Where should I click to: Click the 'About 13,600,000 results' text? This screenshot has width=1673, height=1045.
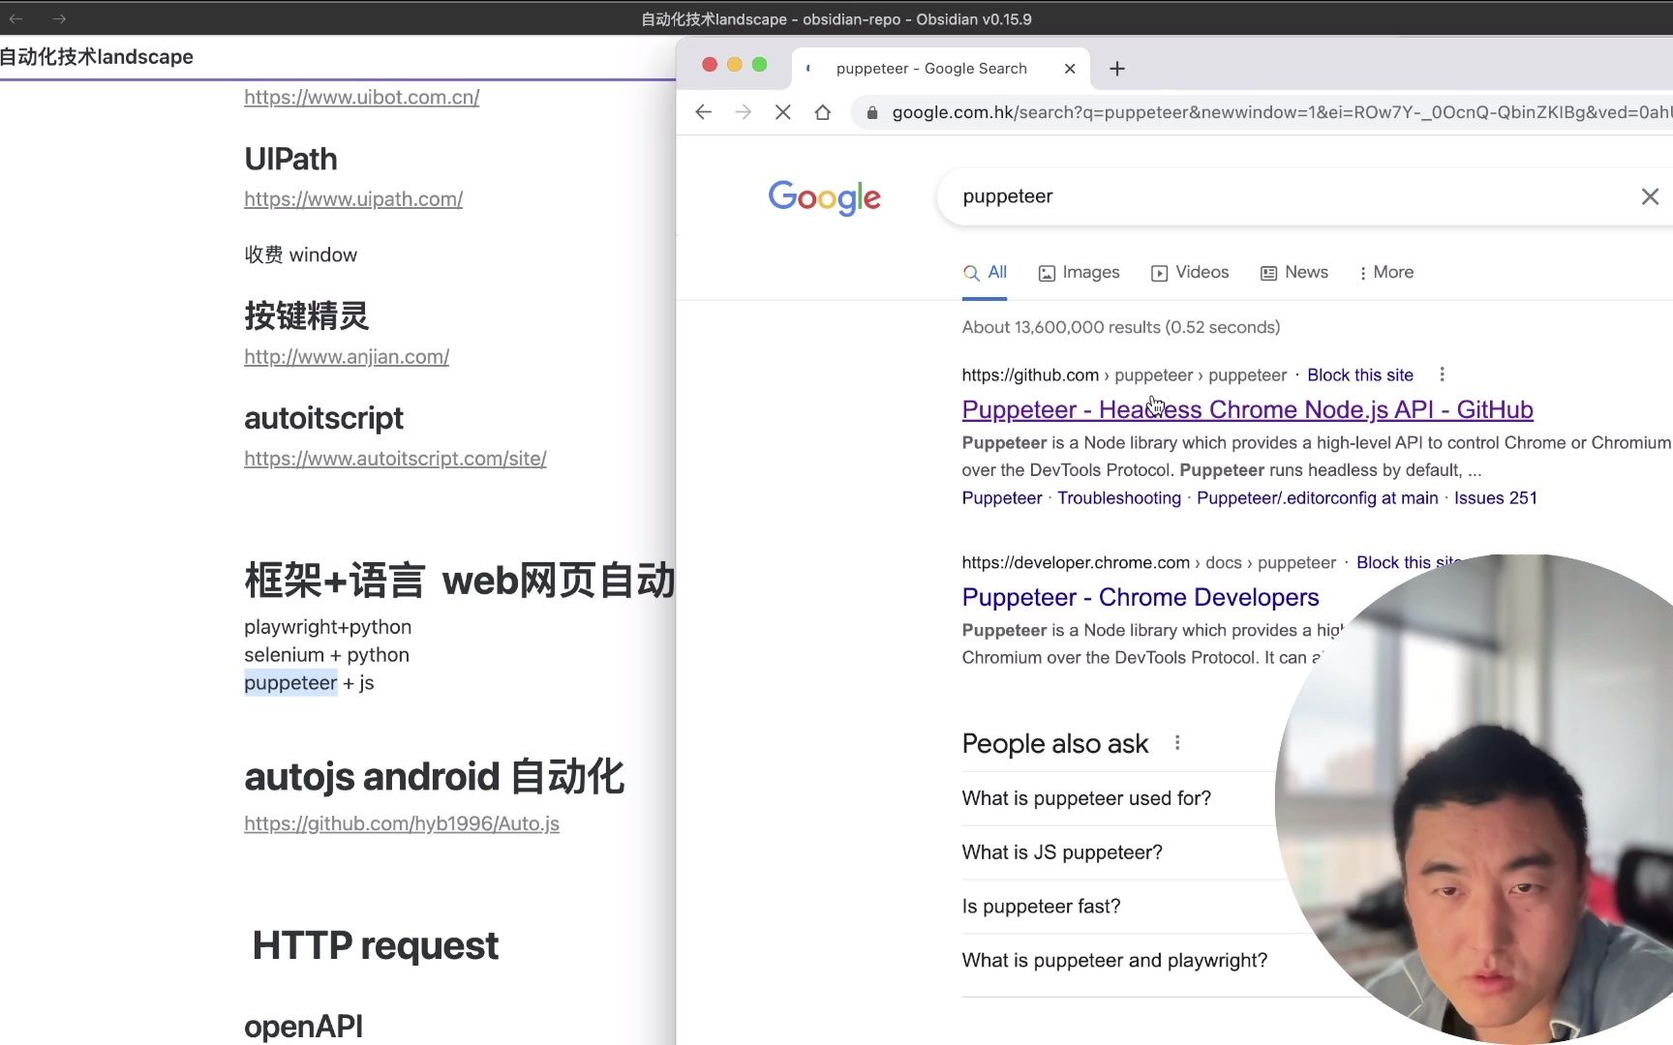pos(1121,327)
